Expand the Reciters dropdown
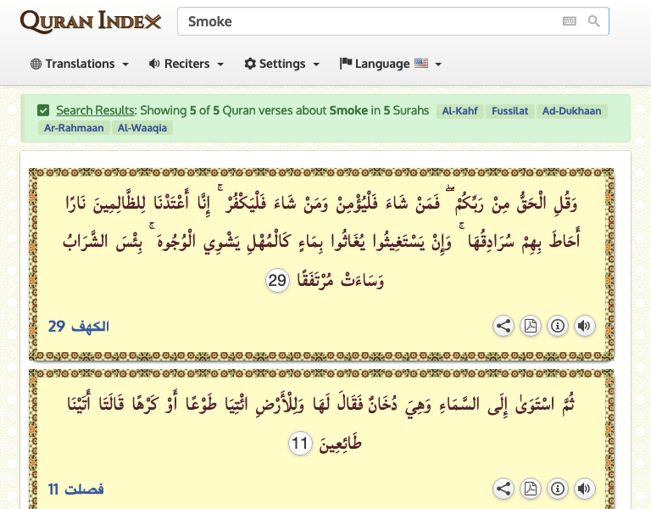The height and width of the screenshot is (509, 651). click(186, 64)
